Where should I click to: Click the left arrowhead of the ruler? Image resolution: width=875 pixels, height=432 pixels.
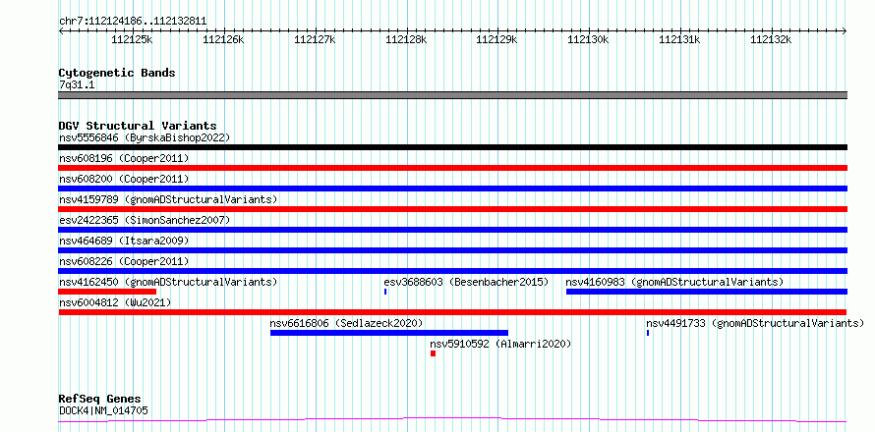pyautogui.click(x=61, y=31)
